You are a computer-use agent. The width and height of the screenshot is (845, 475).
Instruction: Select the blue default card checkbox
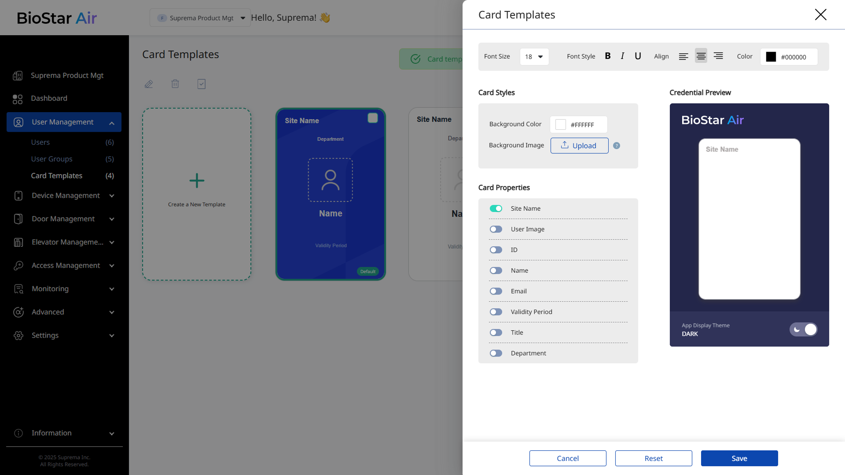(372, 118)
